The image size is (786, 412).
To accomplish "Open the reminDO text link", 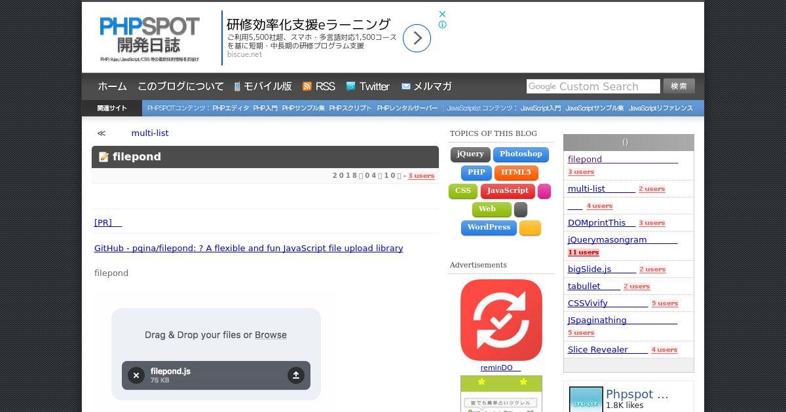I will [x=500, y=368].
